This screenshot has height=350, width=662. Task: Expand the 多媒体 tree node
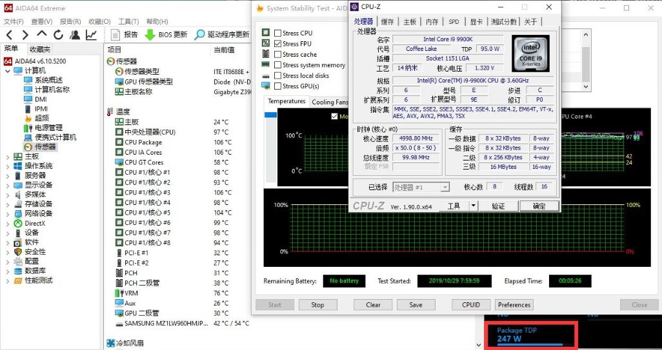tap(8, 195)
